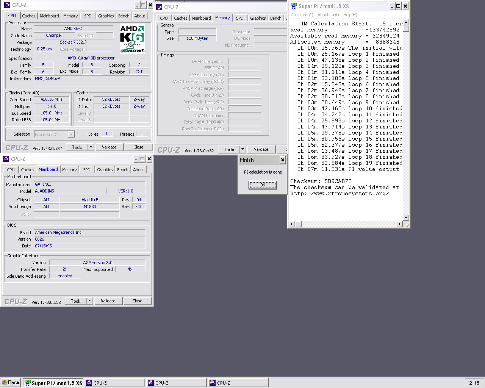Open Tools dropdown arrow in Memory CPU-Z window
The width and height of the screenshot is (485, 388).
[243, 149]
